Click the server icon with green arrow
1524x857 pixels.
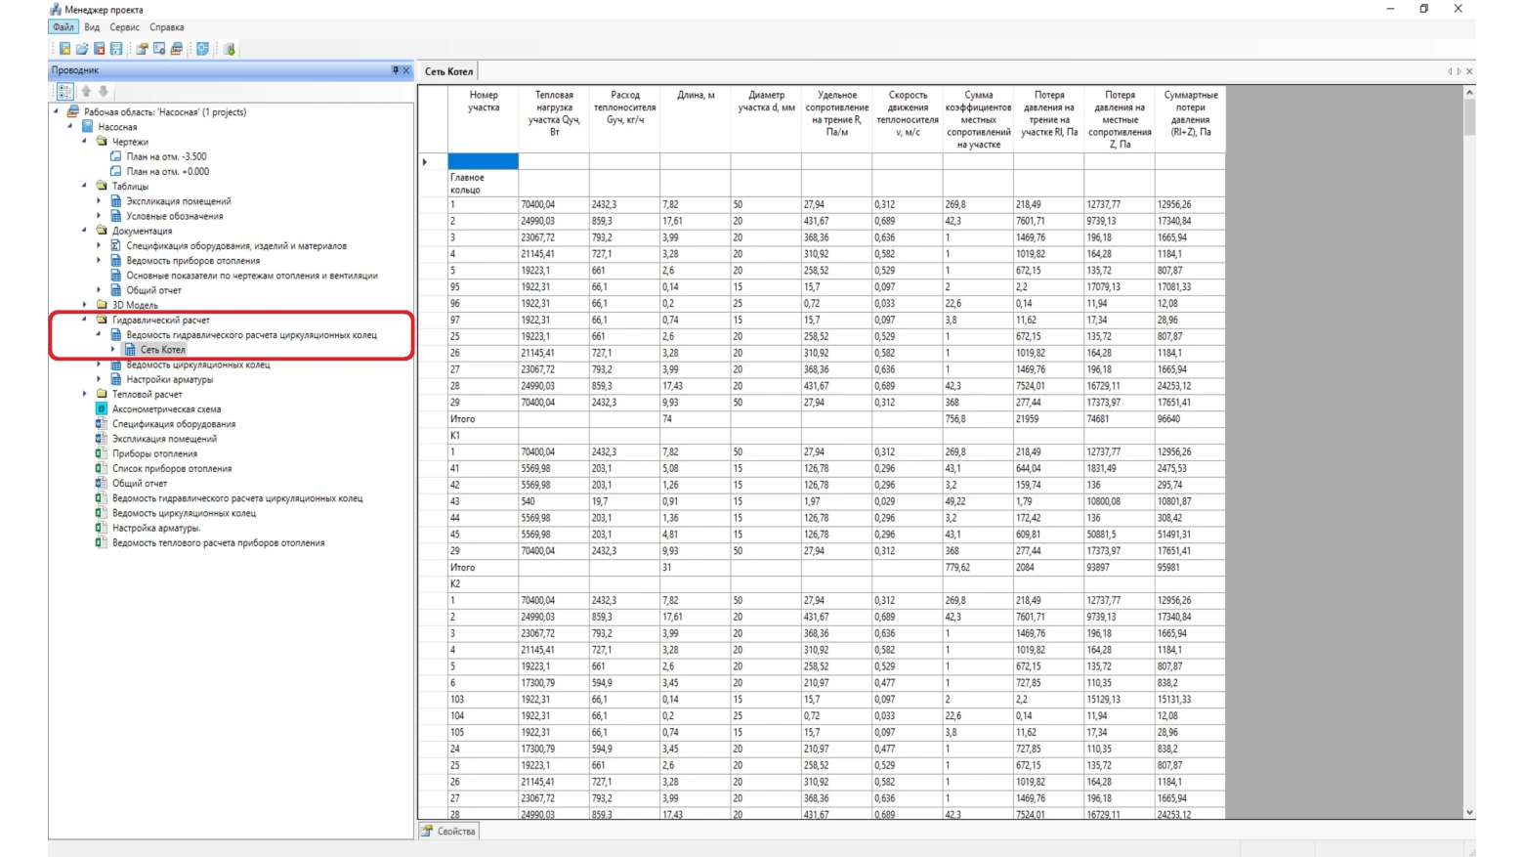[x=230, y=49]
